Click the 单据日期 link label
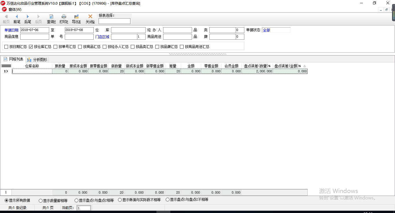 [x=12, y=30]
